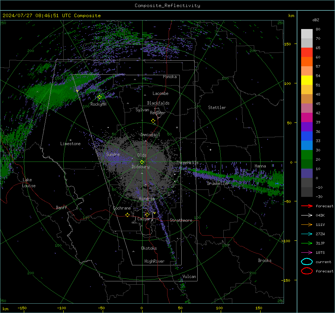This screenshot has height=313, width=335.
Task: Click the 2024/07/27 08:46:51 UTC Composite timestamp
Action: (x=51, y=16)
